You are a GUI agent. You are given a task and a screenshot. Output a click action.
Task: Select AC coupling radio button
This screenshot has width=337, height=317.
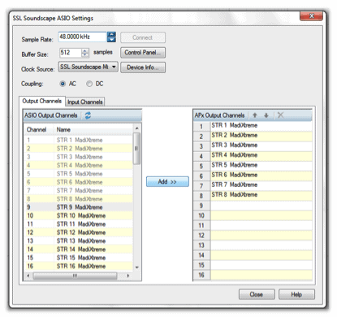pyautogui.click(x=63, y=84)
